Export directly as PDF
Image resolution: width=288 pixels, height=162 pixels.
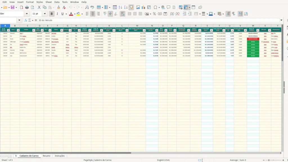[21, 7]
